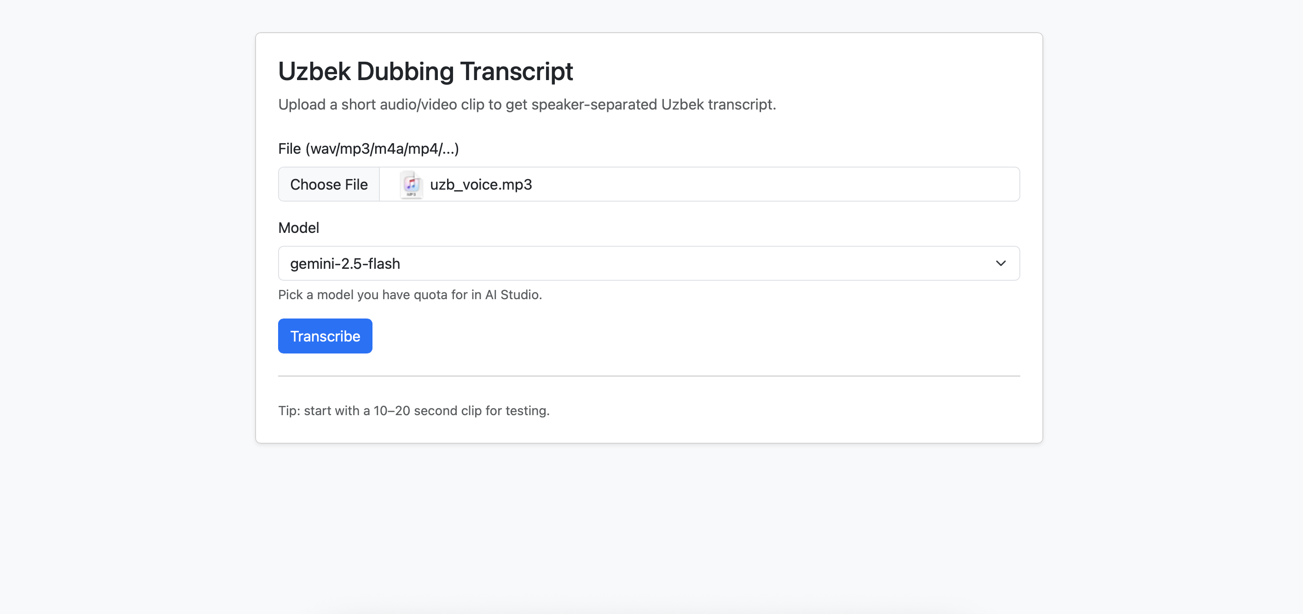This screenshot has height=614, width=1303.
Task: Click blank page background below the card
Action: point(648,526)
